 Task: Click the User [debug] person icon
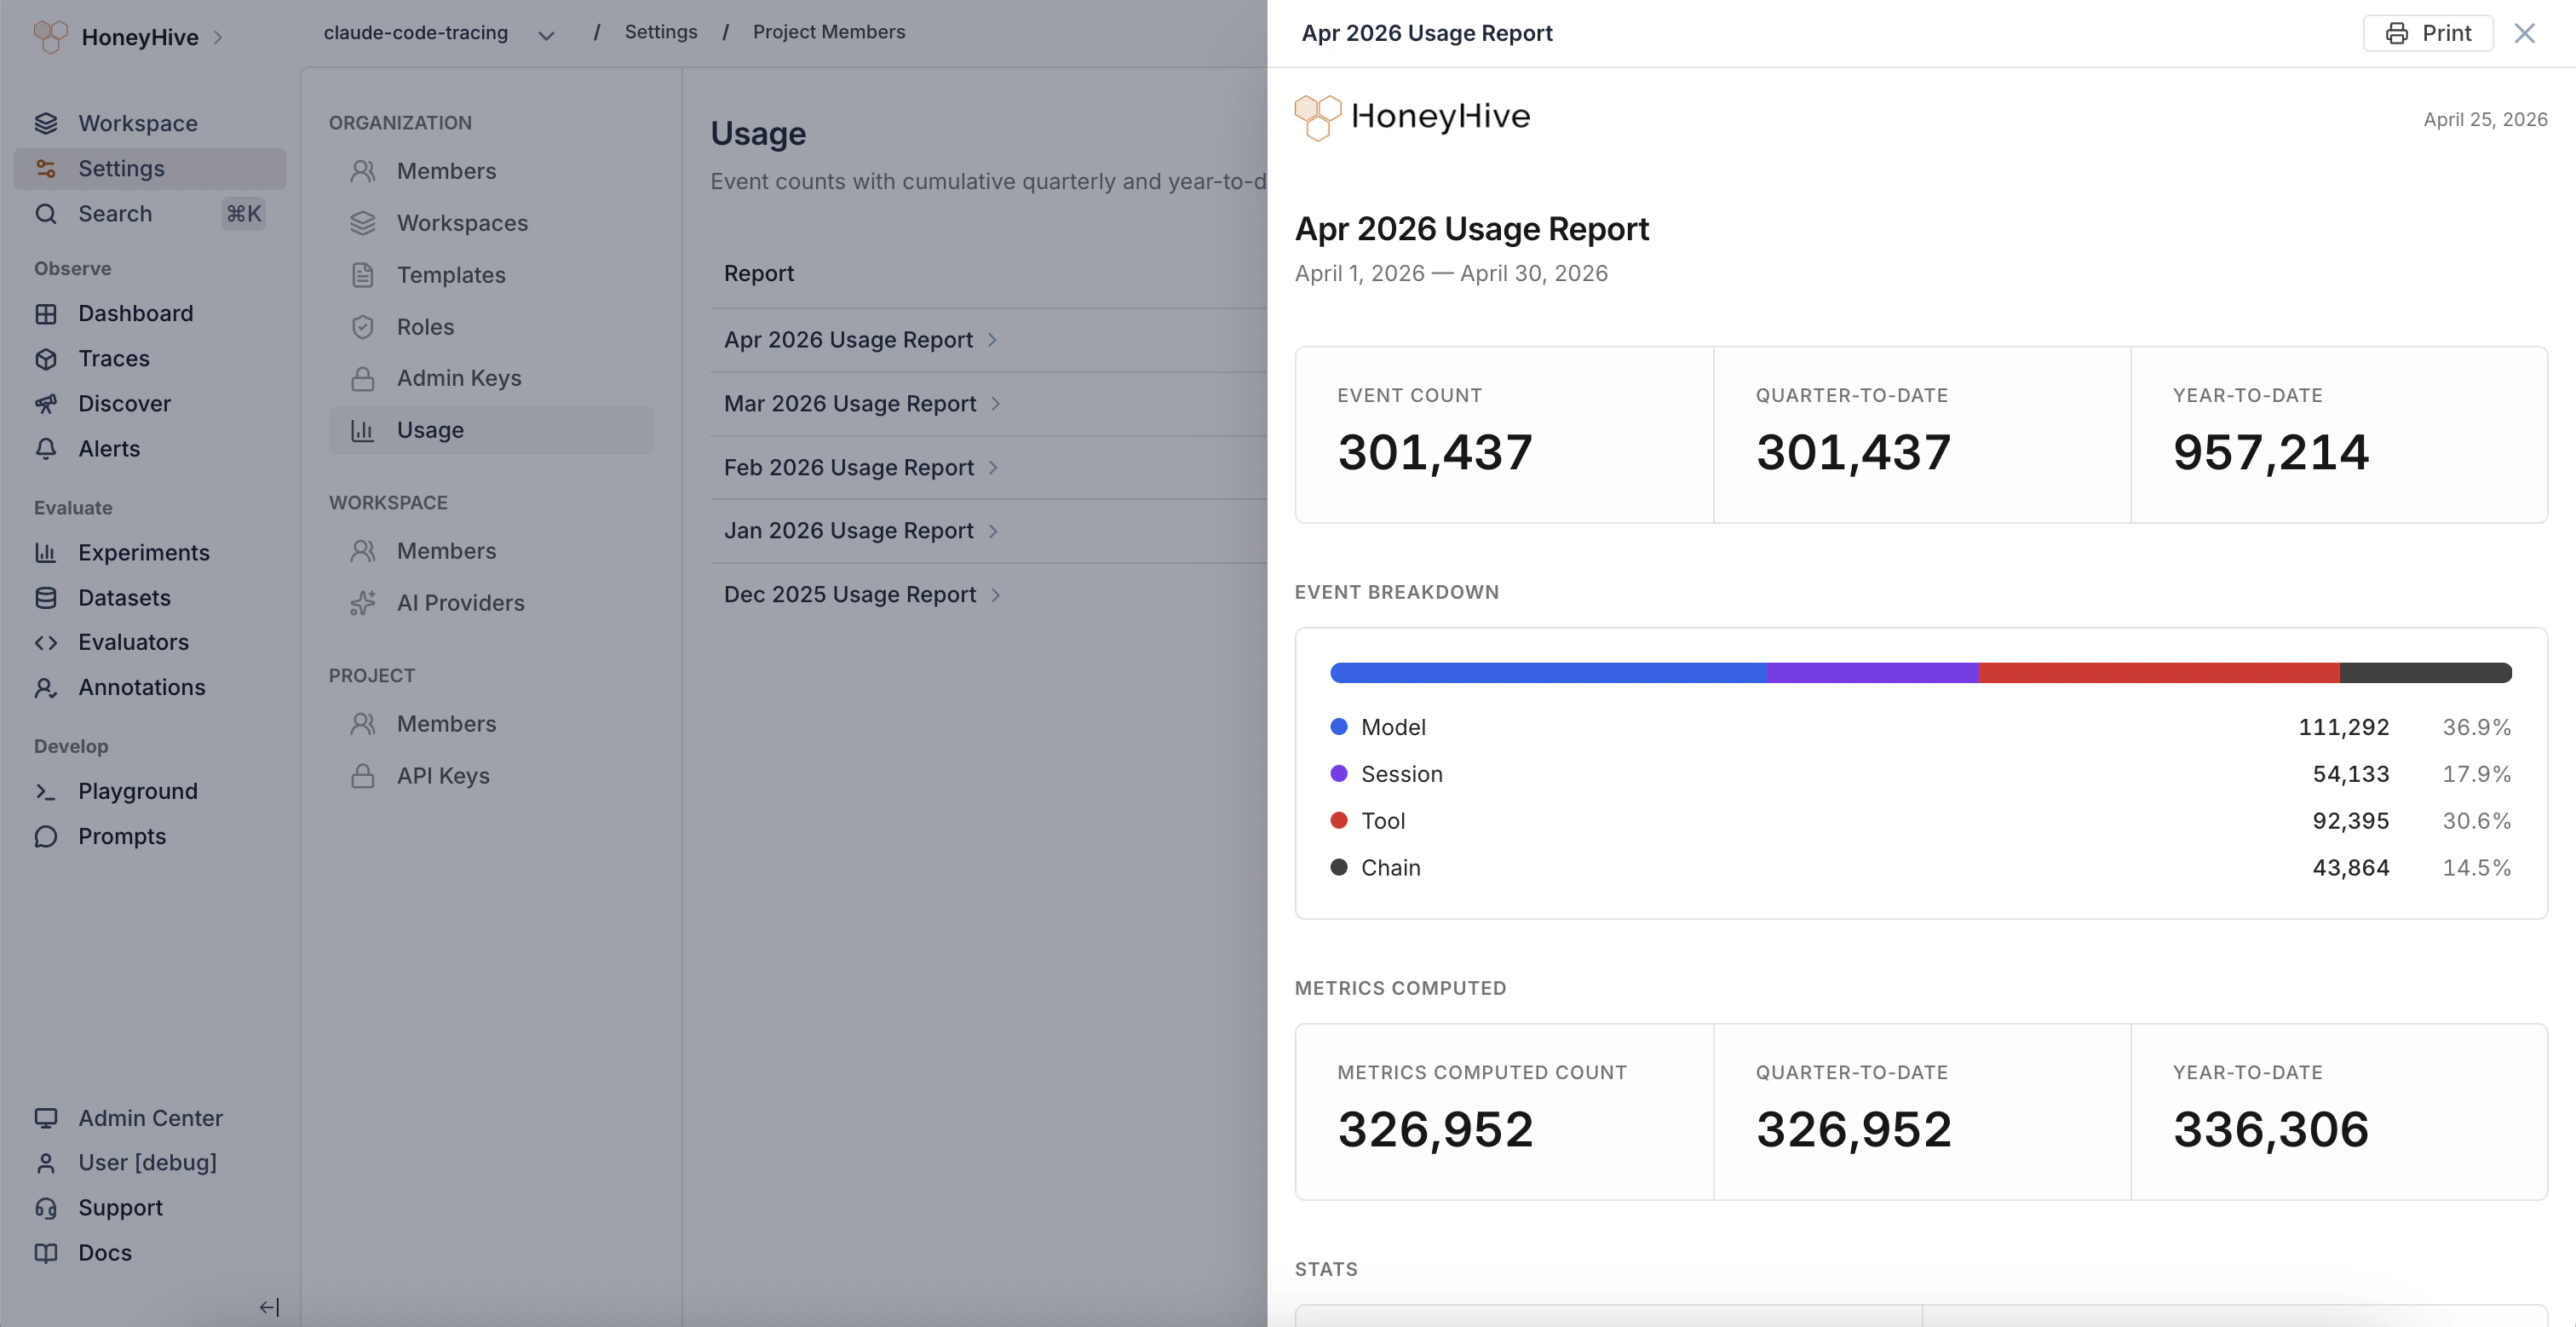click(46, 1162)
